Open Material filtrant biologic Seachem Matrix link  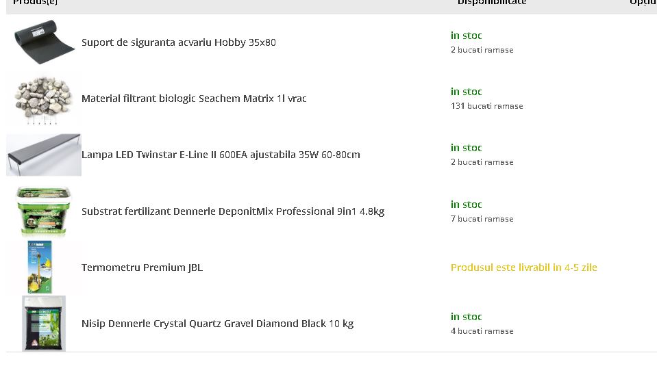click(194, 99)
